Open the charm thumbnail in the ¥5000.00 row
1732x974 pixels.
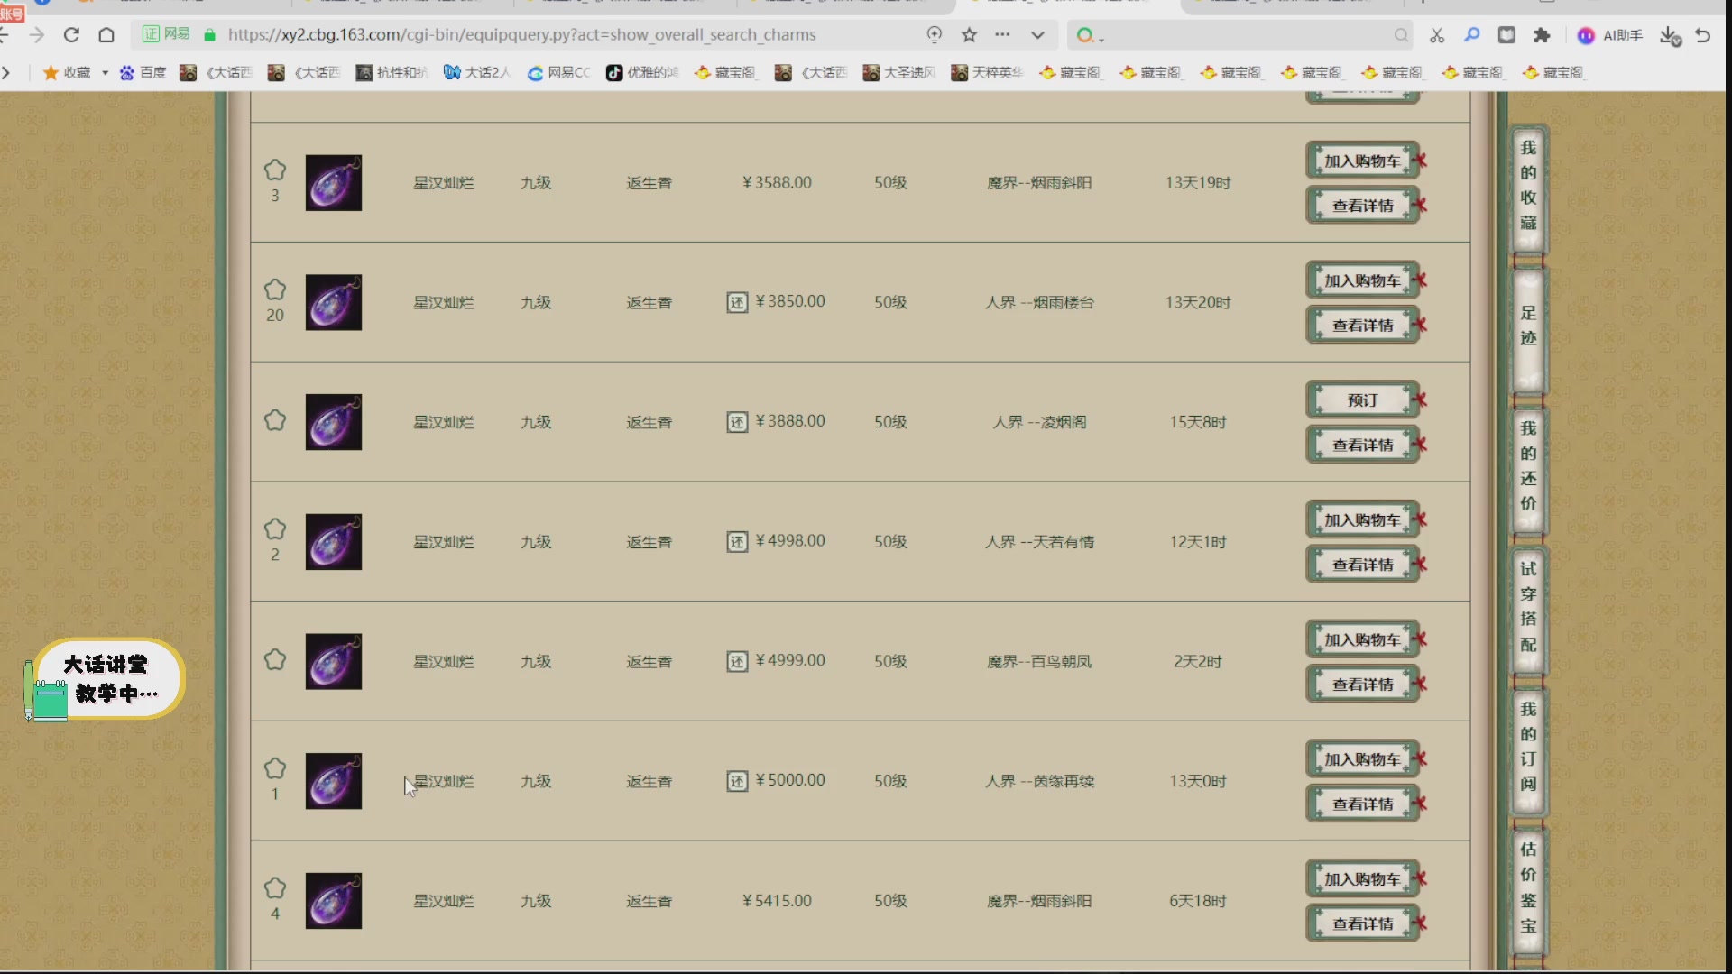pyautogui.click(x=334, y=781)
